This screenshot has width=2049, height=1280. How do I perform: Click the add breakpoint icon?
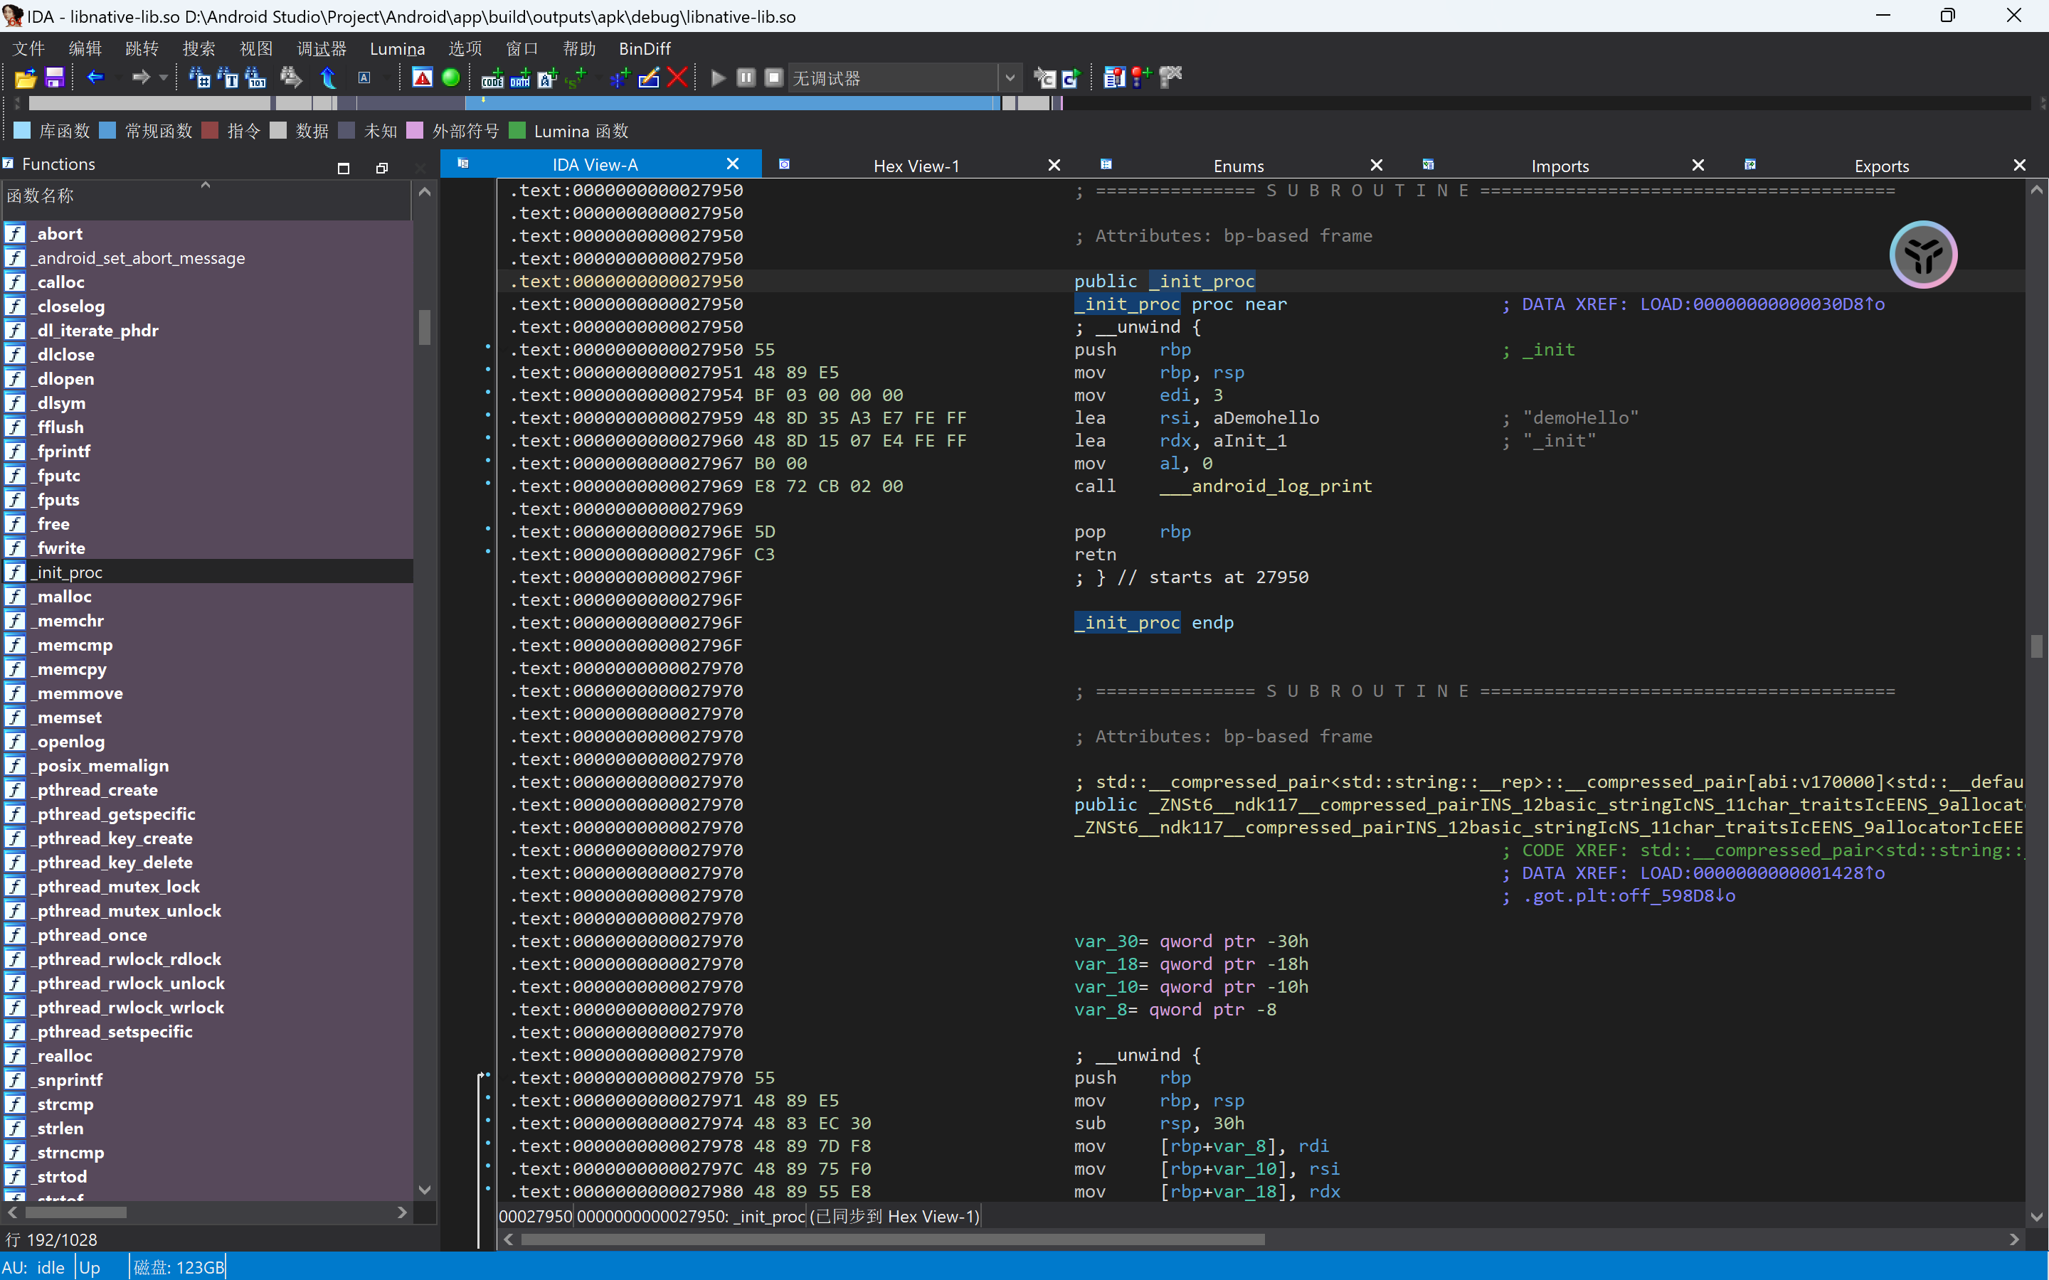[x=1141, y=78]
